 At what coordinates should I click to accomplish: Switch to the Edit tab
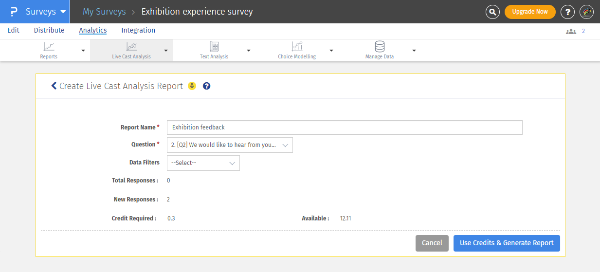14,30
